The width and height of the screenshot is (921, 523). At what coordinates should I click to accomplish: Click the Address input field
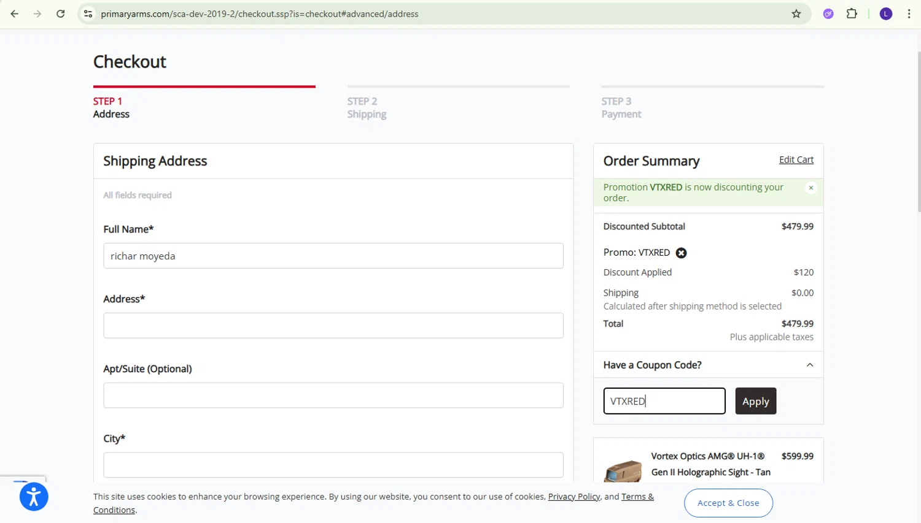(x=333, y=326)
